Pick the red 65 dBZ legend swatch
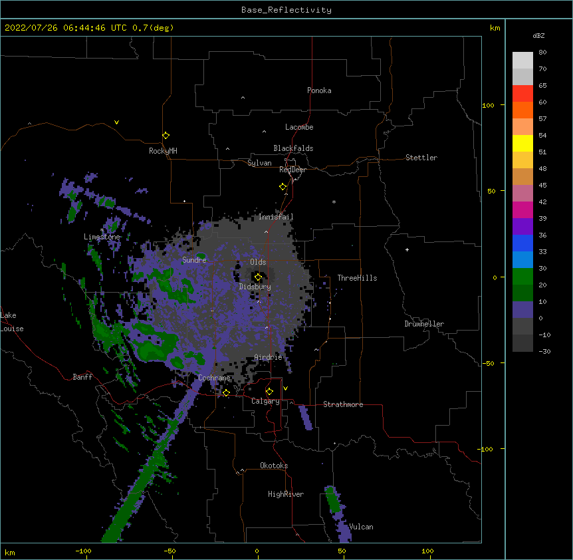 pyautogui.click(x=522, y=94)
